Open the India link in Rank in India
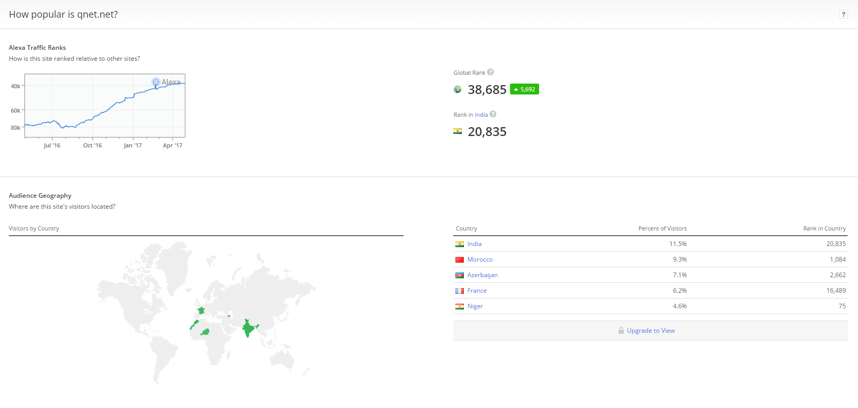This screenshot has height=408, width=858. (x=481, y=115)
